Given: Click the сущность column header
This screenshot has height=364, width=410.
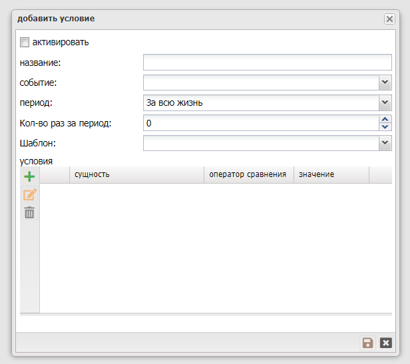Looking at the screenshot, I should click(136, 174).
